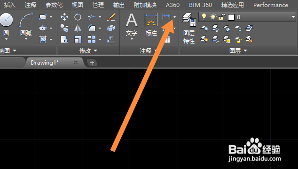
Task: Click the Make Current layer icon
Action: click(249, 28)
